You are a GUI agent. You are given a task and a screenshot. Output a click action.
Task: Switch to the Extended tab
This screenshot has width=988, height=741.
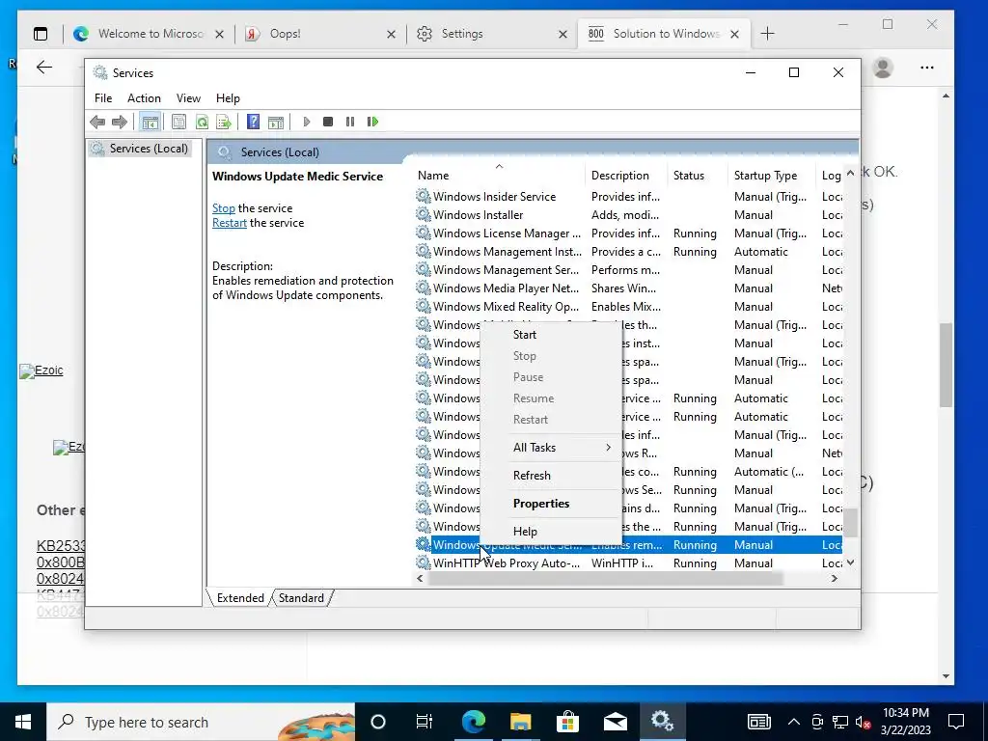click(240, 598)
